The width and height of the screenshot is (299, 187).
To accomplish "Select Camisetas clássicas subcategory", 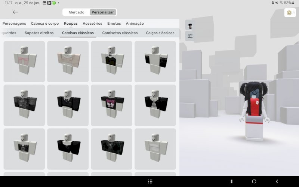I will coord(120,33).
